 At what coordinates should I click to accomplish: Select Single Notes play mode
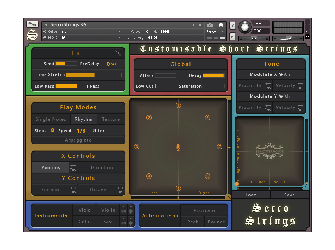pos(51,119)
